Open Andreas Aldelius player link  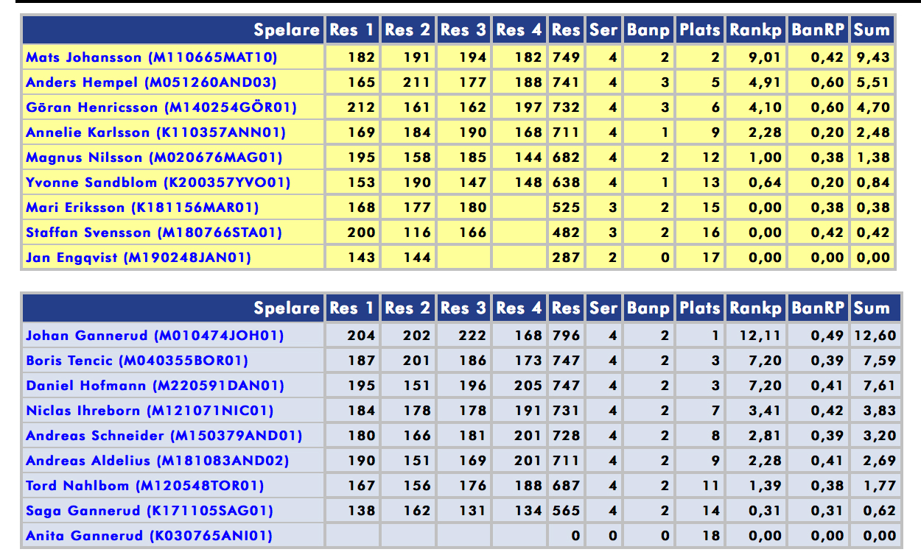pyautogui.click(x=157, y=461)
